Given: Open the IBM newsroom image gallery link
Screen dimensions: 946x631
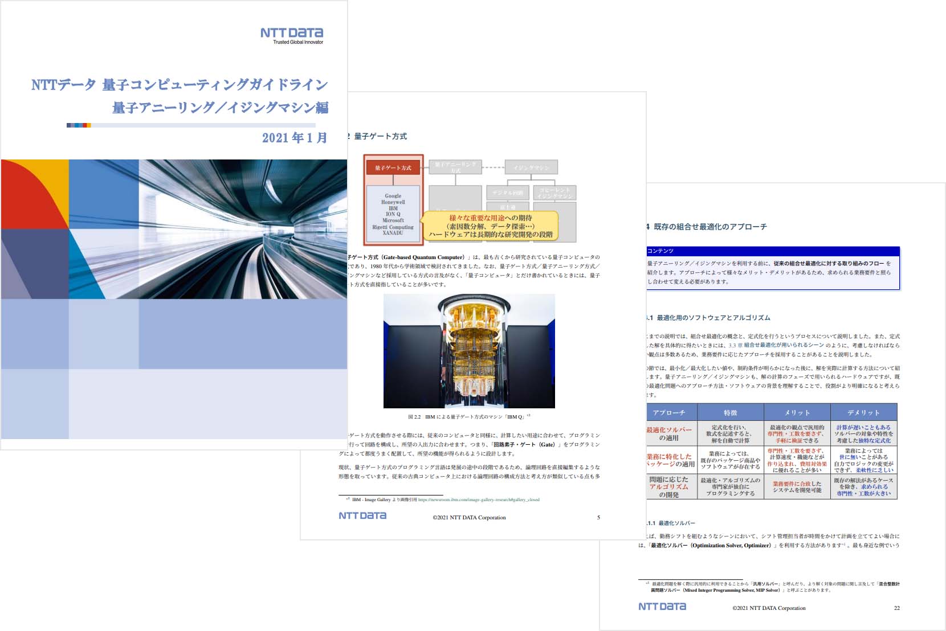Looking at the screenshot, I should coord(478,500).
